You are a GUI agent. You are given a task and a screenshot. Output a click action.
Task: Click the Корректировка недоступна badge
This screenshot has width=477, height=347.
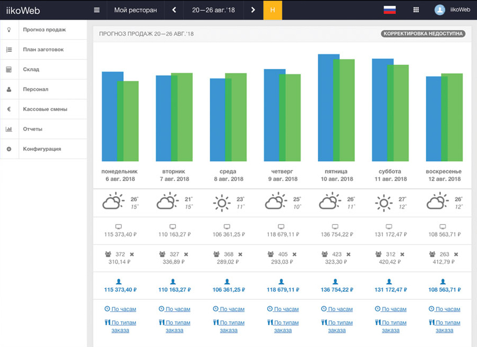423,33
